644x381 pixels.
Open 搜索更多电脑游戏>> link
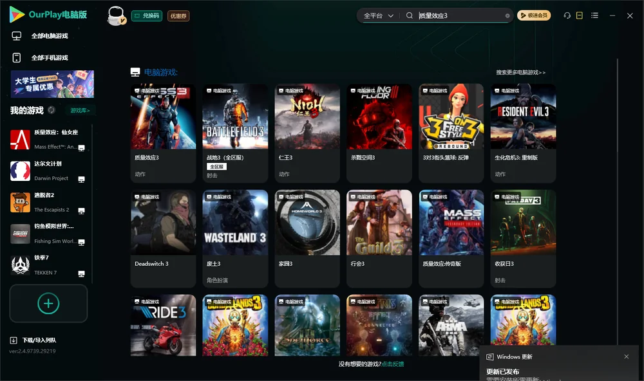point(520,73)
